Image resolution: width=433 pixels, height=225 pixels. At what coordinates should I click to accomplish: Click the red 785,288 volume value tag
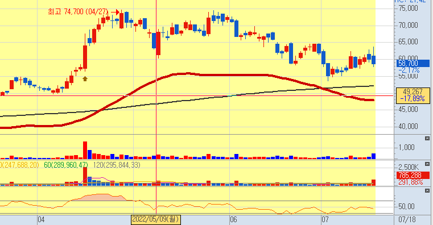(413, 175)
